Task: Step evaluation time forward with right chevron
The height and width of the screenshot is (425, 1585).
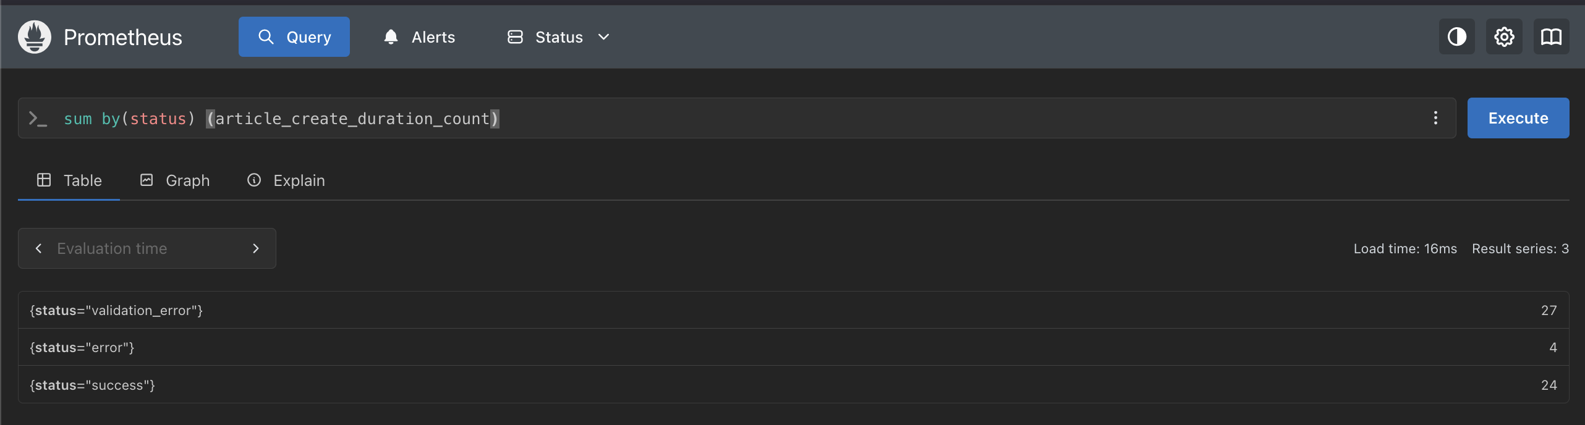Action: point(255,248)
